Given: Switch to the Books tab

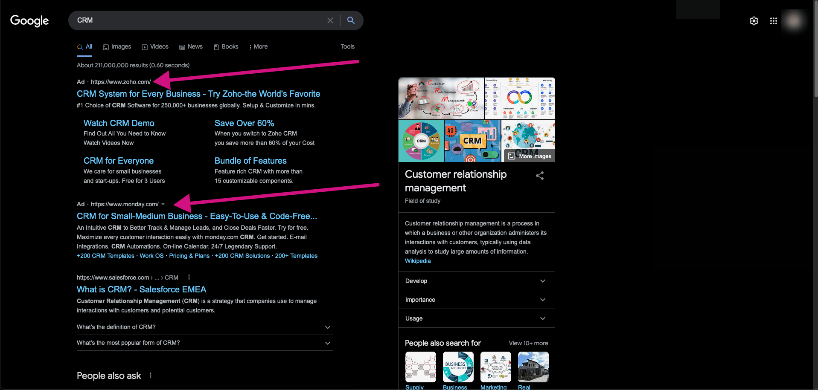Looking at the screenshot, I should point(226,47).
